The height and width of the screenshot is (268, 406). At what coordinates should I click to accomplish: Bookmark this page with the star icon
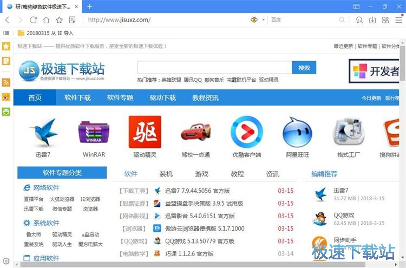click(x=60, y=20)
